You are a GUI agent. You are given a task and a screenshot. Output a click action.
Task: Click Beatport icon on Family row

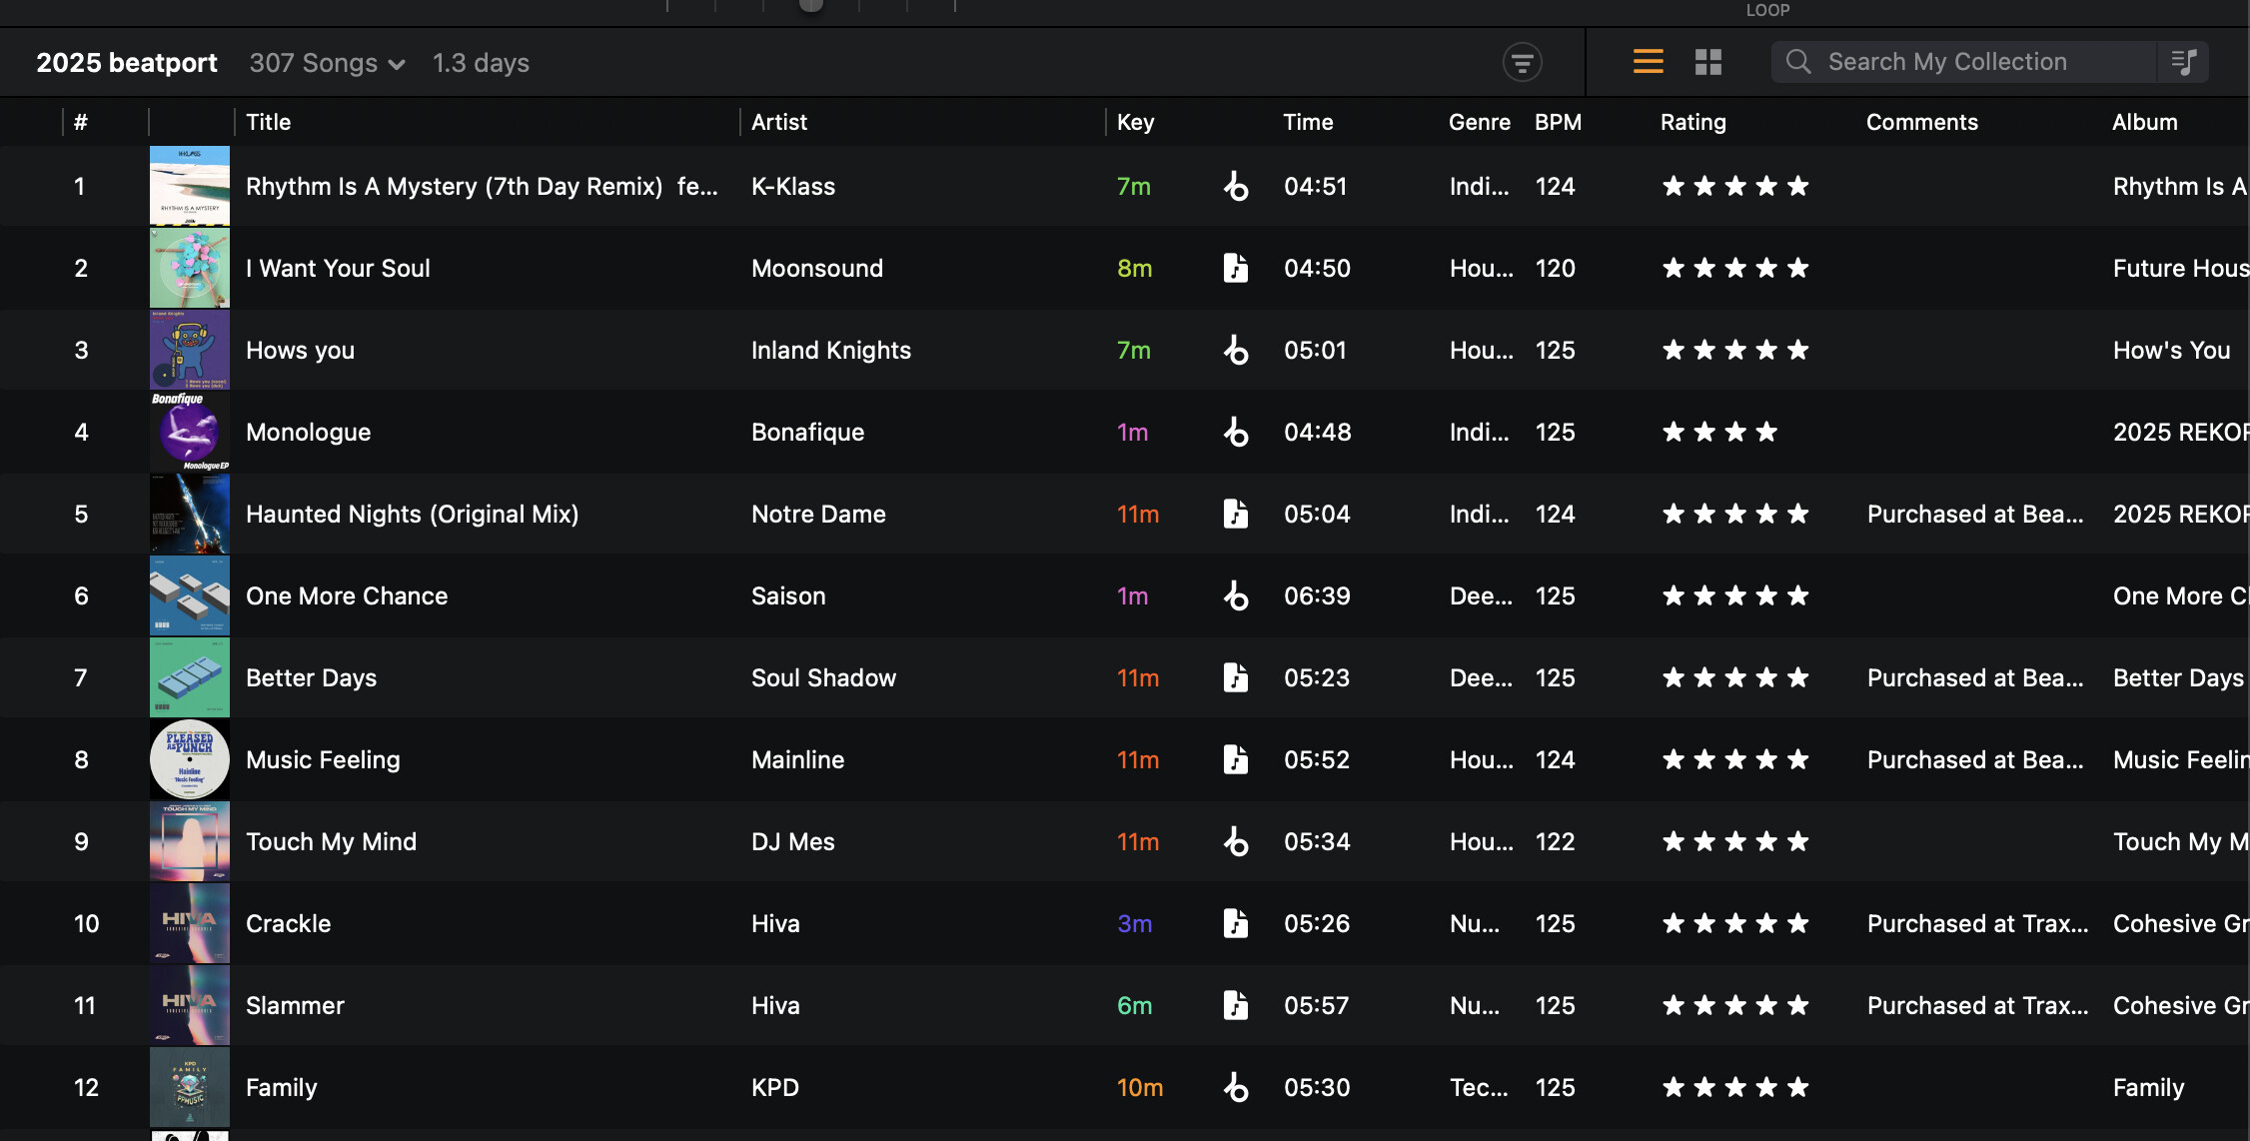[x=1236, y=1087]
